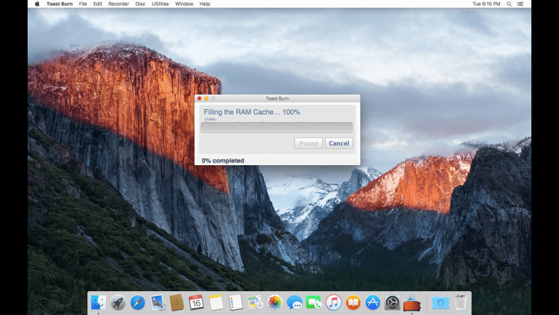Open iTunes music note icon
Viewport: 559px width, 315px height.
pos(333,303)
